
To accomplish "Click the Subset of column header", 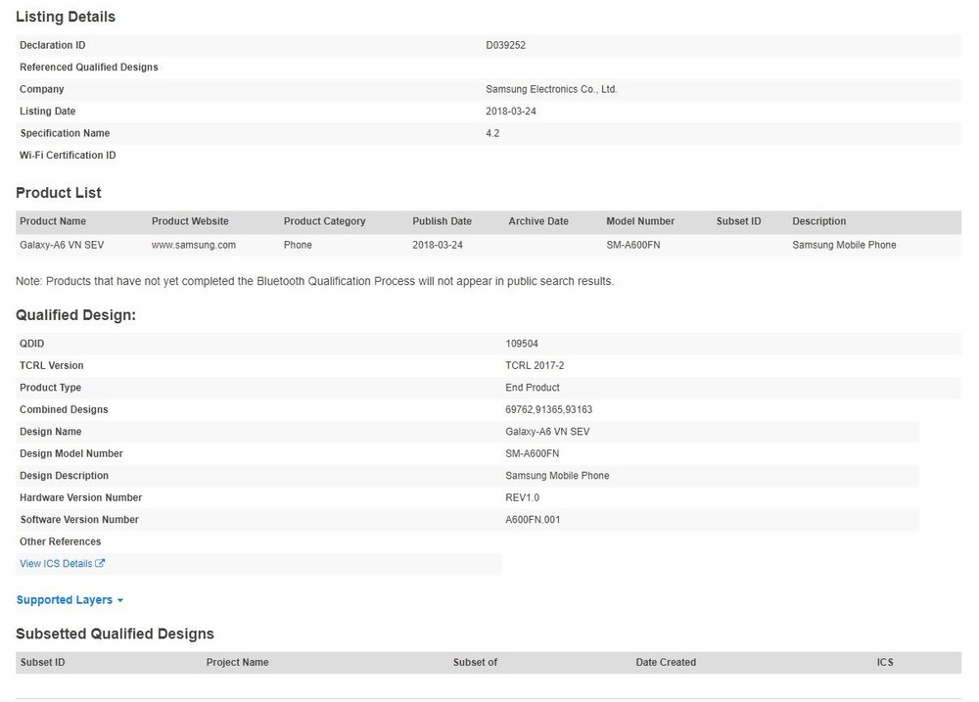I will coord(475,662).
